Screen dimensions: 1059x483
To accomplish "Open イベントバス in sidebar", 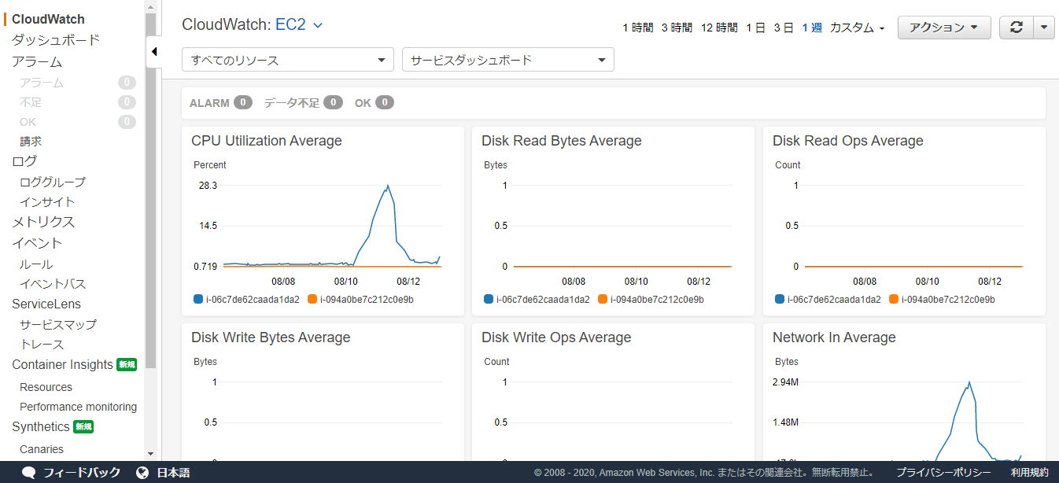I will [53, 284].
